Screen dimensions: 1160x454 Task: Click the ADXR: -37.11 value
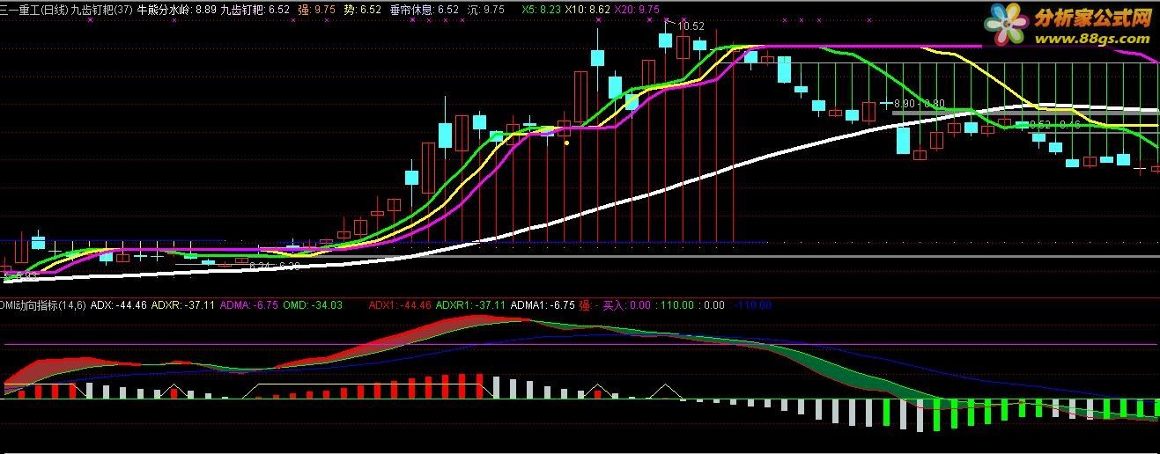183,305
